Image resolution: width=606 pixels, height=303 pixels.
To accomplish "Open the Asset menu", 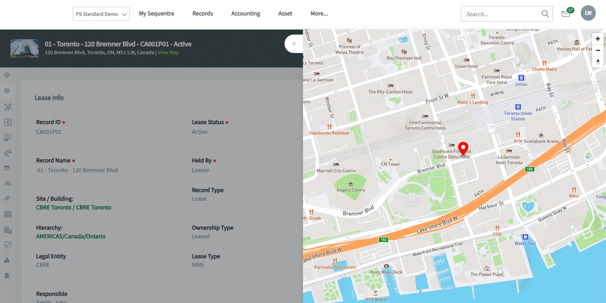I will [x=285, y=14].
